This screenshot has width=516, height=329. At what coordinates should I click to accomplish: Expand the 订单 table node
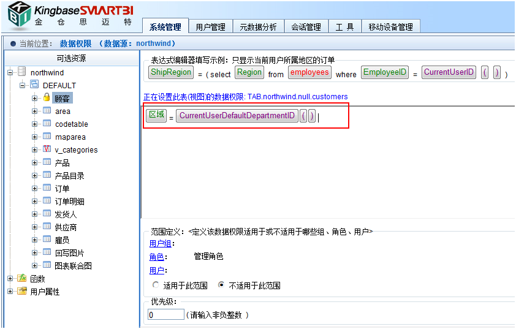(34, 188)
